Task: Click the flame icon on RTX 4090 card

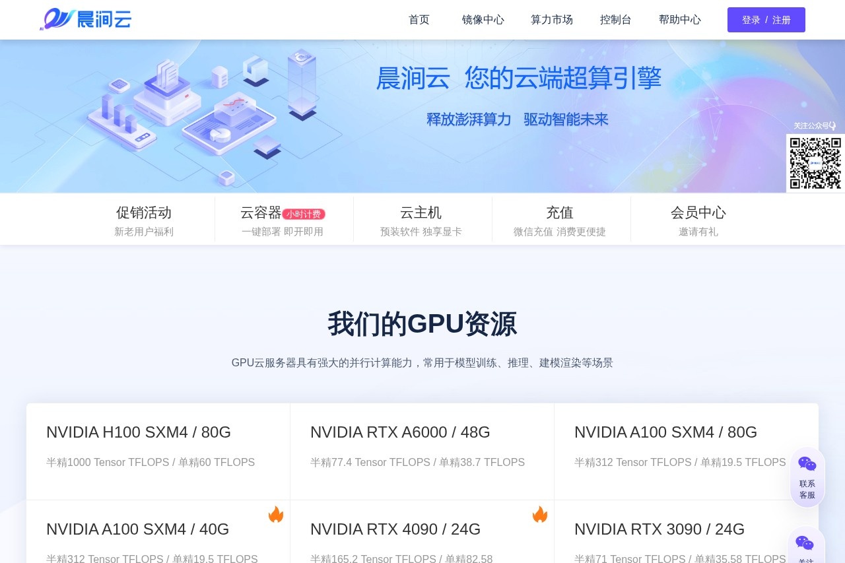Action: tap(540, 514)
